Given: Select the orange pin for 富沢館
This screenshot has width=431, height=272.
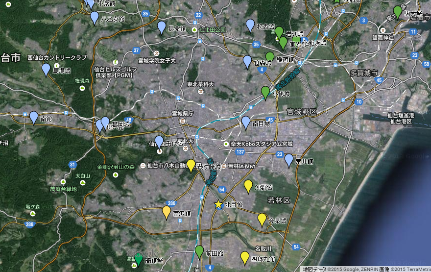Looking at the screenshot, I should [167, 212].
